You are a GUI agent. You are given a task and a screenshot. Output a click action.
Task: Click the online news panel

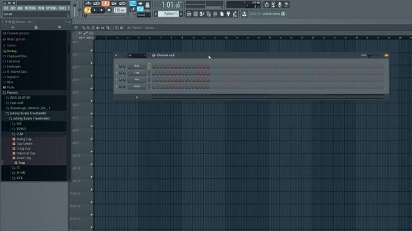267,13
